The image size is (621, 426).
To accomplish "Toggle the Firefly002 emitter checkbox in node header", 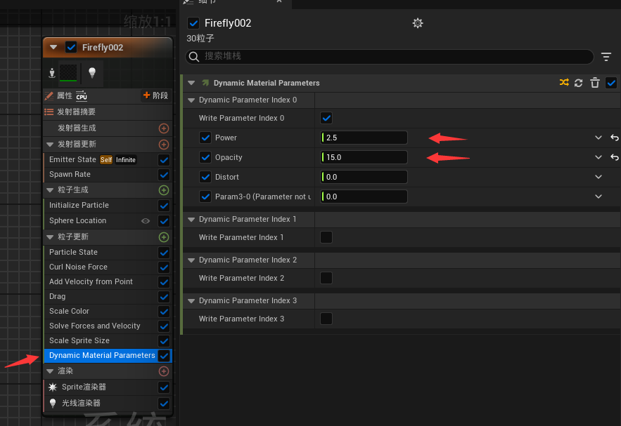I will [71, 48].
